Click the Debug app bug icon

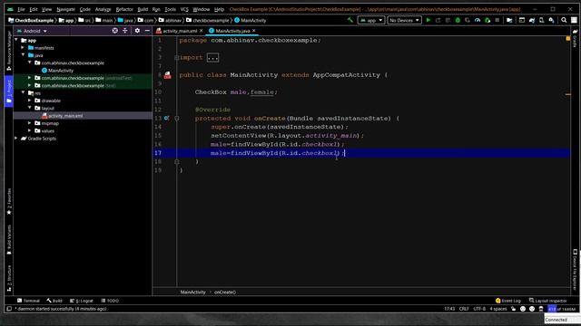(x=458, y=20)
